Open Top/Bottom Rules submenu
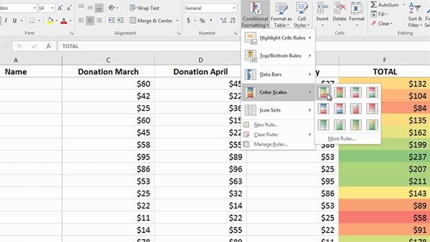430x242 pixels. pos(278,56)
